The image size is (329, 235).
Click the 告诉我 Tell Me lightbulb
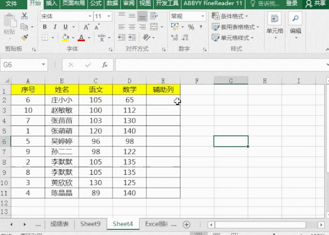[253, 4]
